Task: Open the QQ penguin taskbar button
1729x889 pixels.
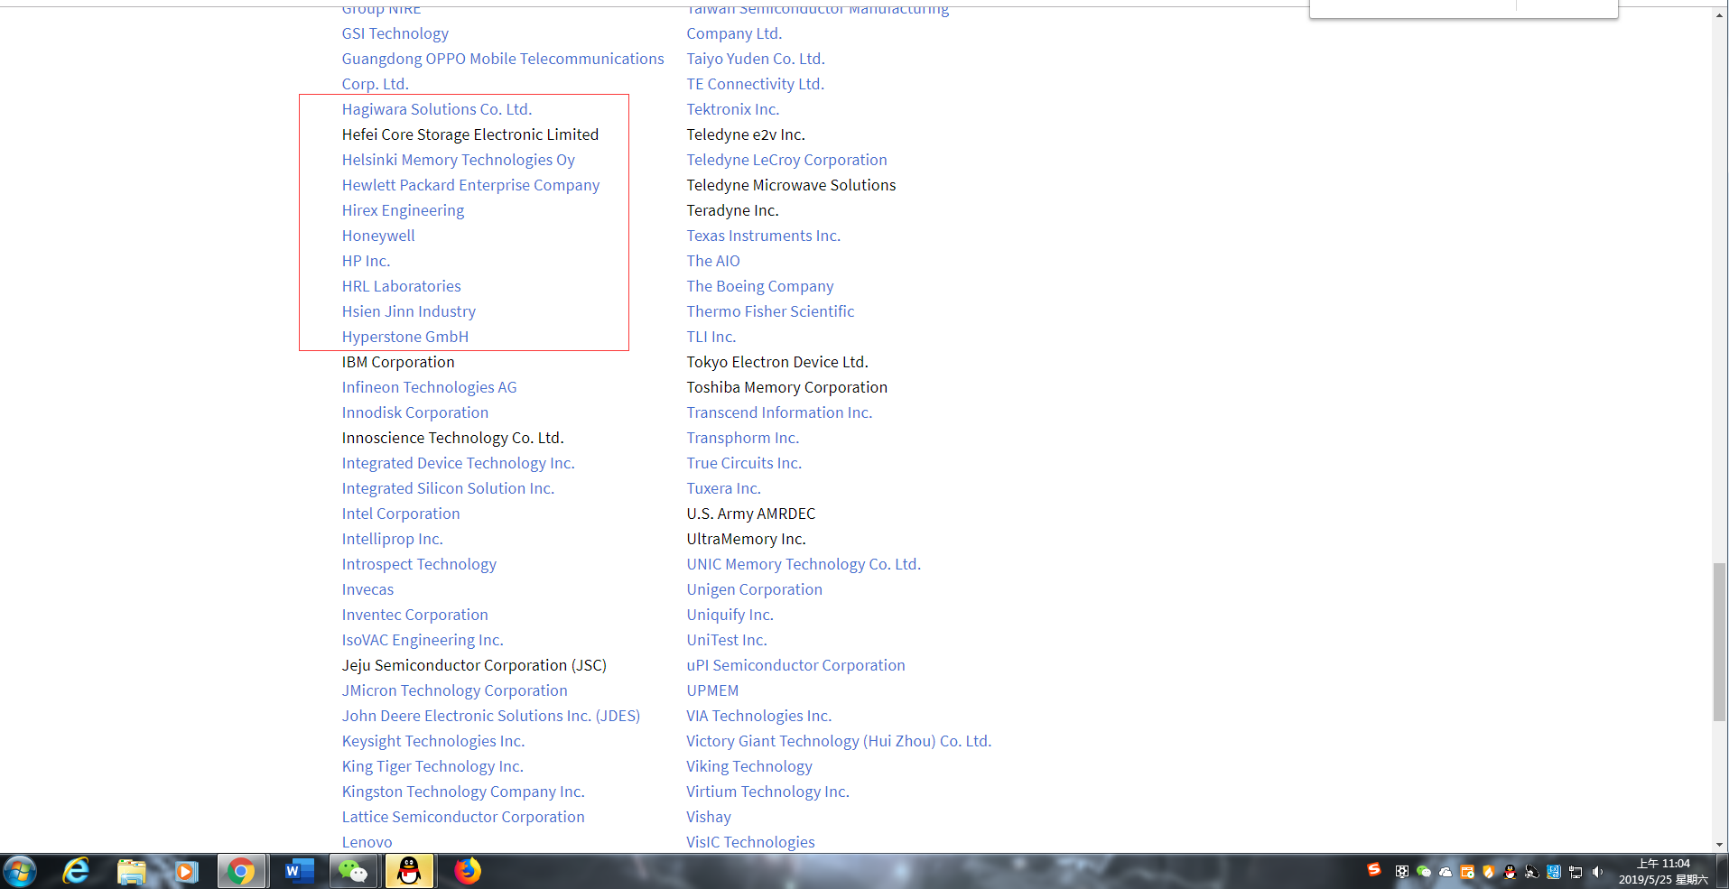Action: (409, 871)
